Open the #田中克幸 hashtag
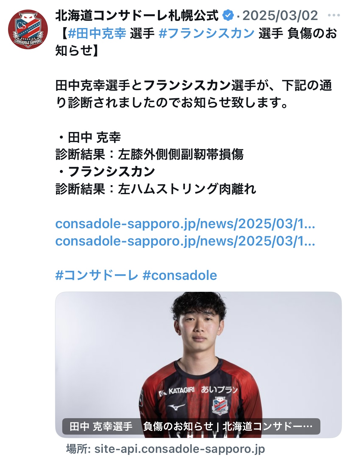The height and width of the screenshot is (460, 350). pos(97,33)
